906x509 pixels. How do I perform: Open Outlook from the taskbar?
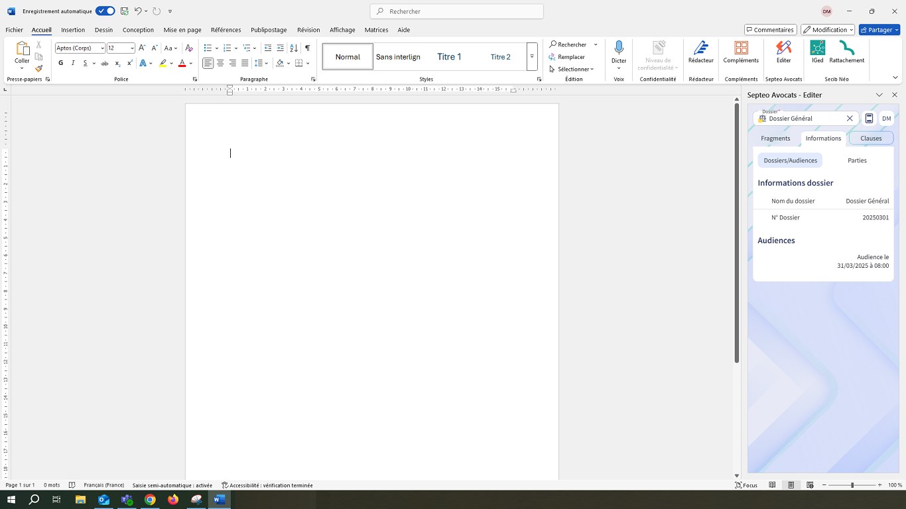pyautogui.click(x=104, y=500)
